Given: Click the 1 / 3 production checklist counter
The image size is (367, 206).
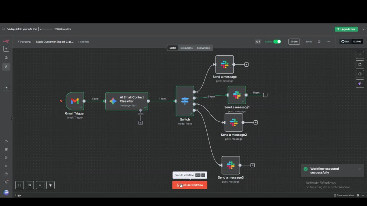Looking at the screenshot, I should point(258,41).
